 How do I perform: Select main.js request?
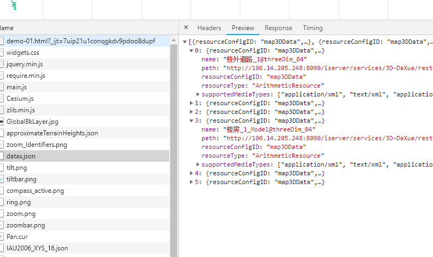coord(84,87)
